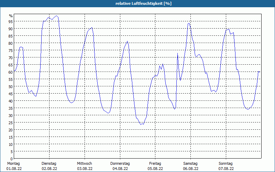Click the 'Sonntag' day label
This screenshot has height=172, width=275.
coord(226,164)
